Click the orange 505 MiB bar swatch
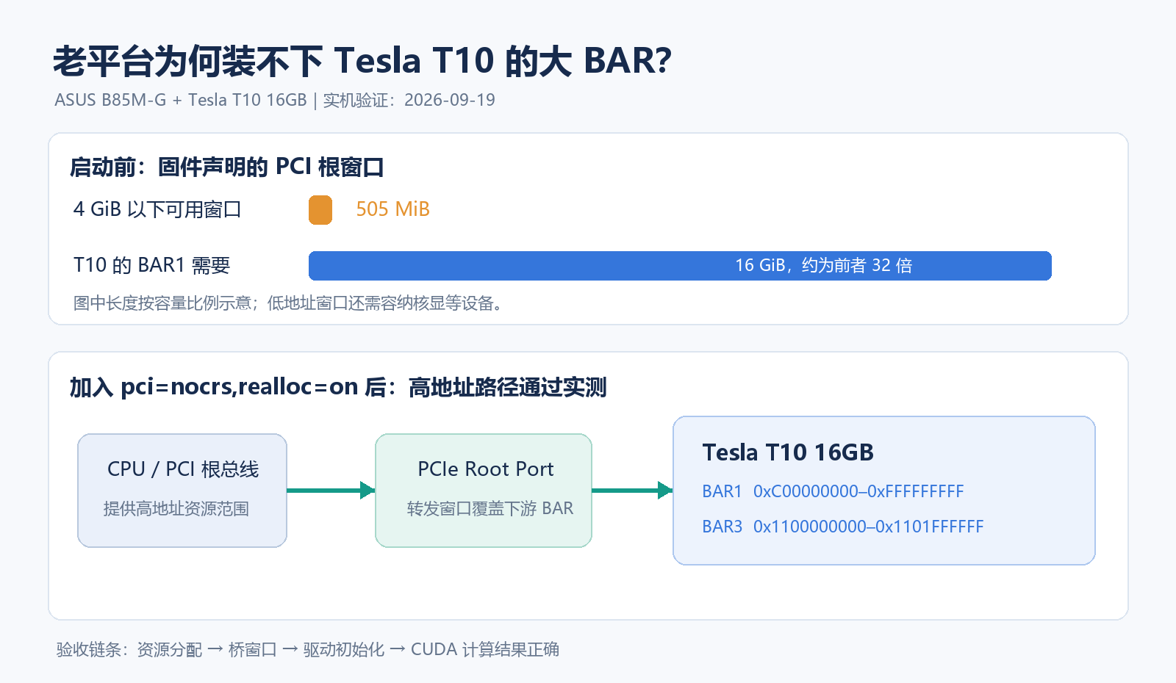Image resolution: width=1176 pixels, height=683 pixels. pyautogui.click(x=320, y=210)
